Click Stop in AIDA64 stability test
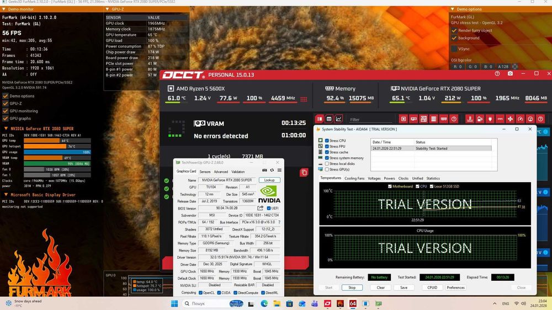 [352, 287]
